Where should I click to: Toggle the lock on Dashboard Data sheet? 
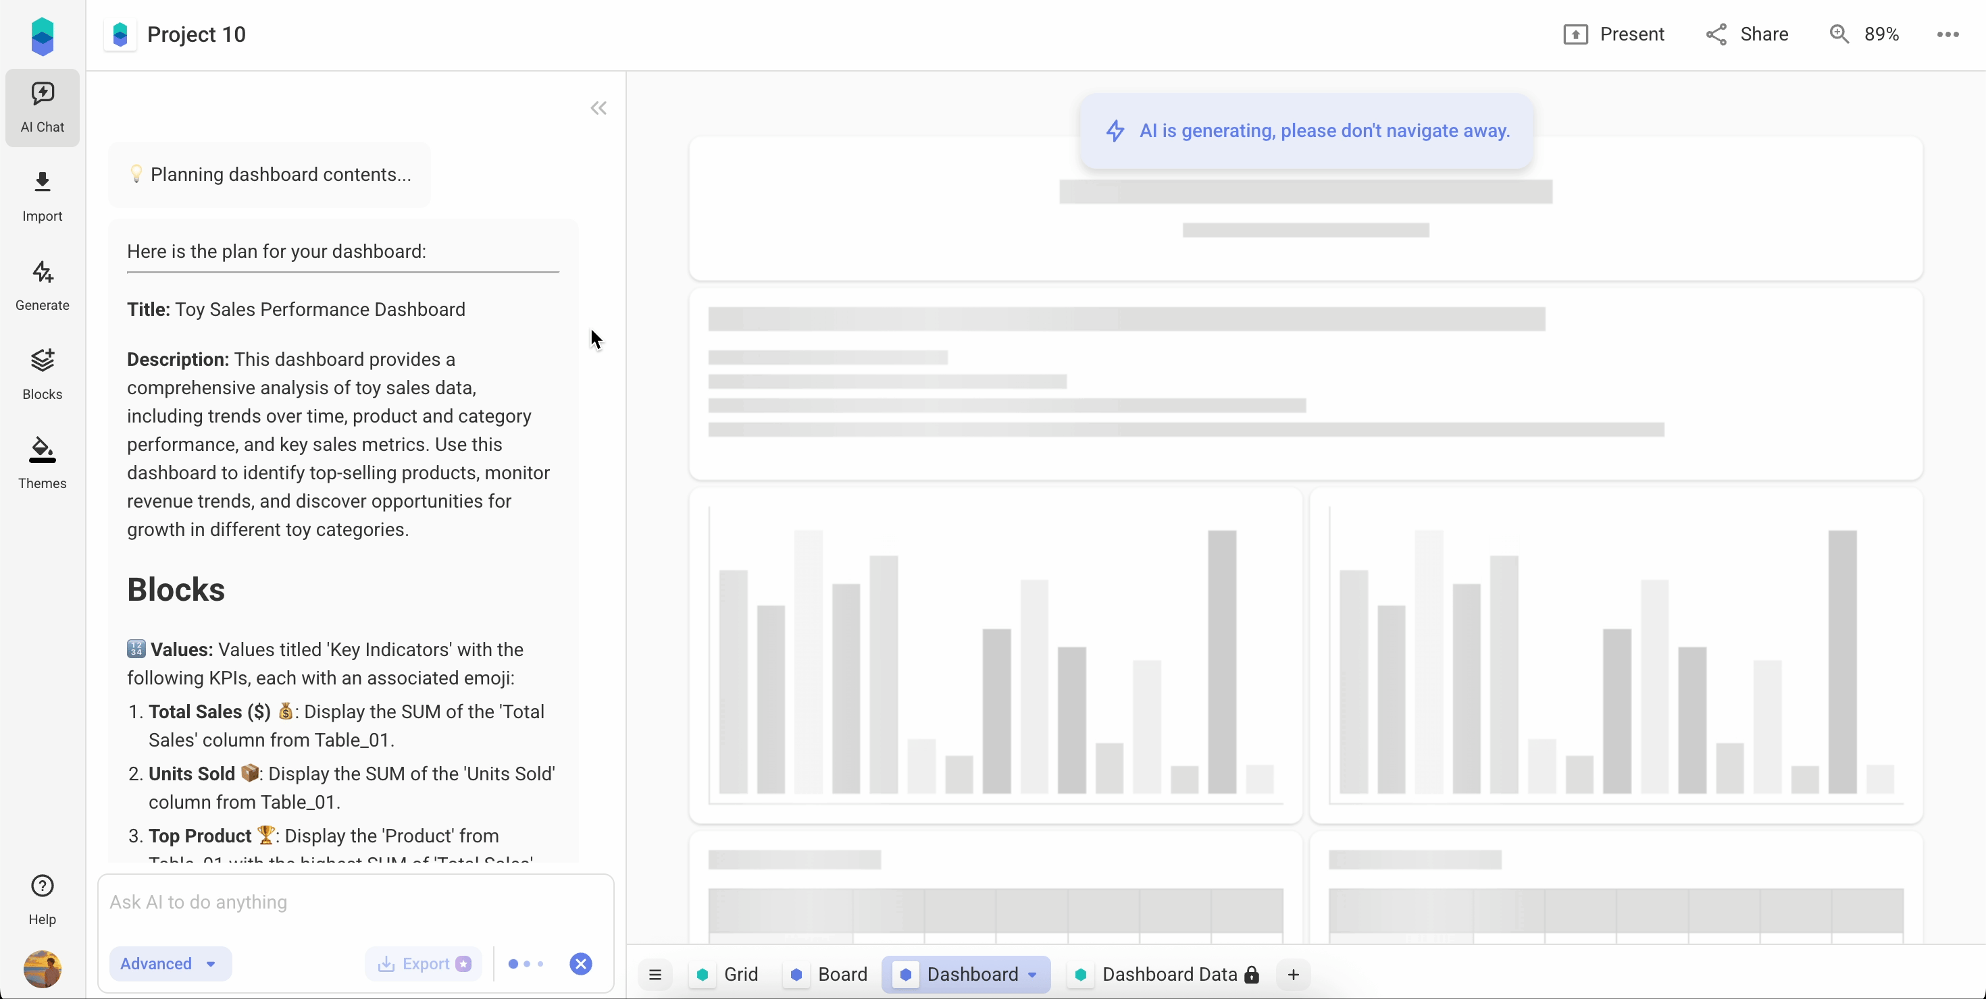[1251, 974]
